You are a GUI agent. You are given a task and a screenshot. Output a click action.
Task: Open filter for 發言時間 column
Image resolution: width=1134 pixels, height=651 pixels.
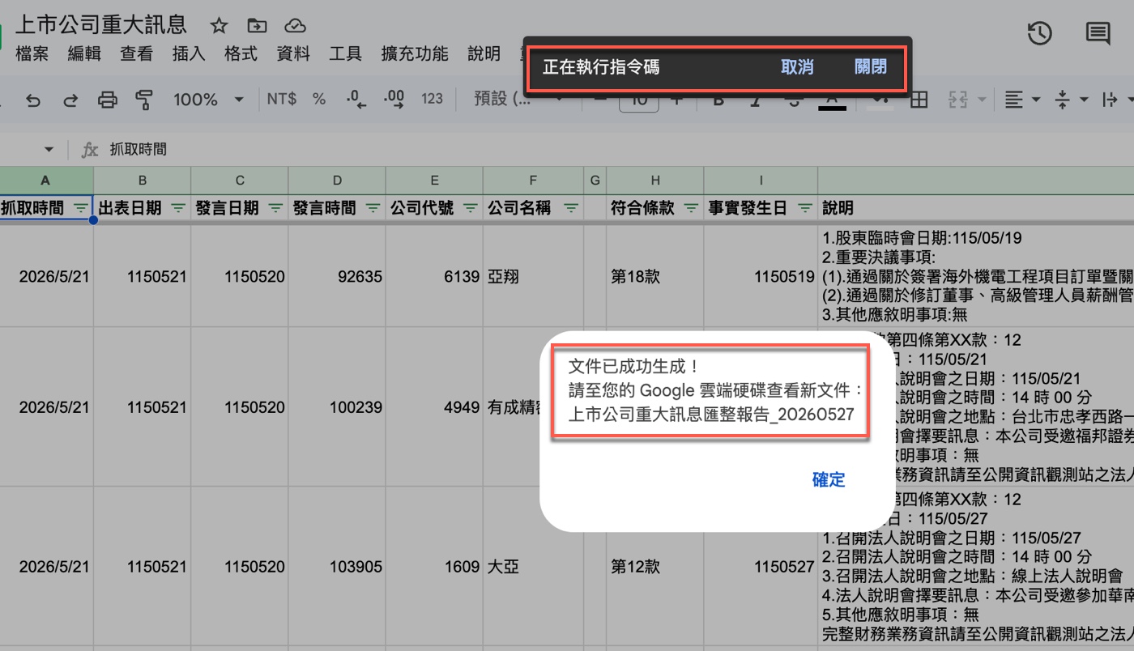pyautogui.click(x=373, y=209)
